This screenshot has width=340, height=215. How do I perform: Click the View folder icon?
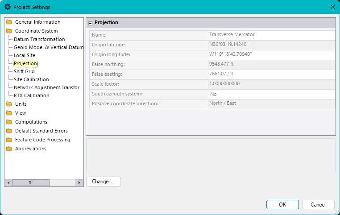pyautogui.click(x=9, y=113)
